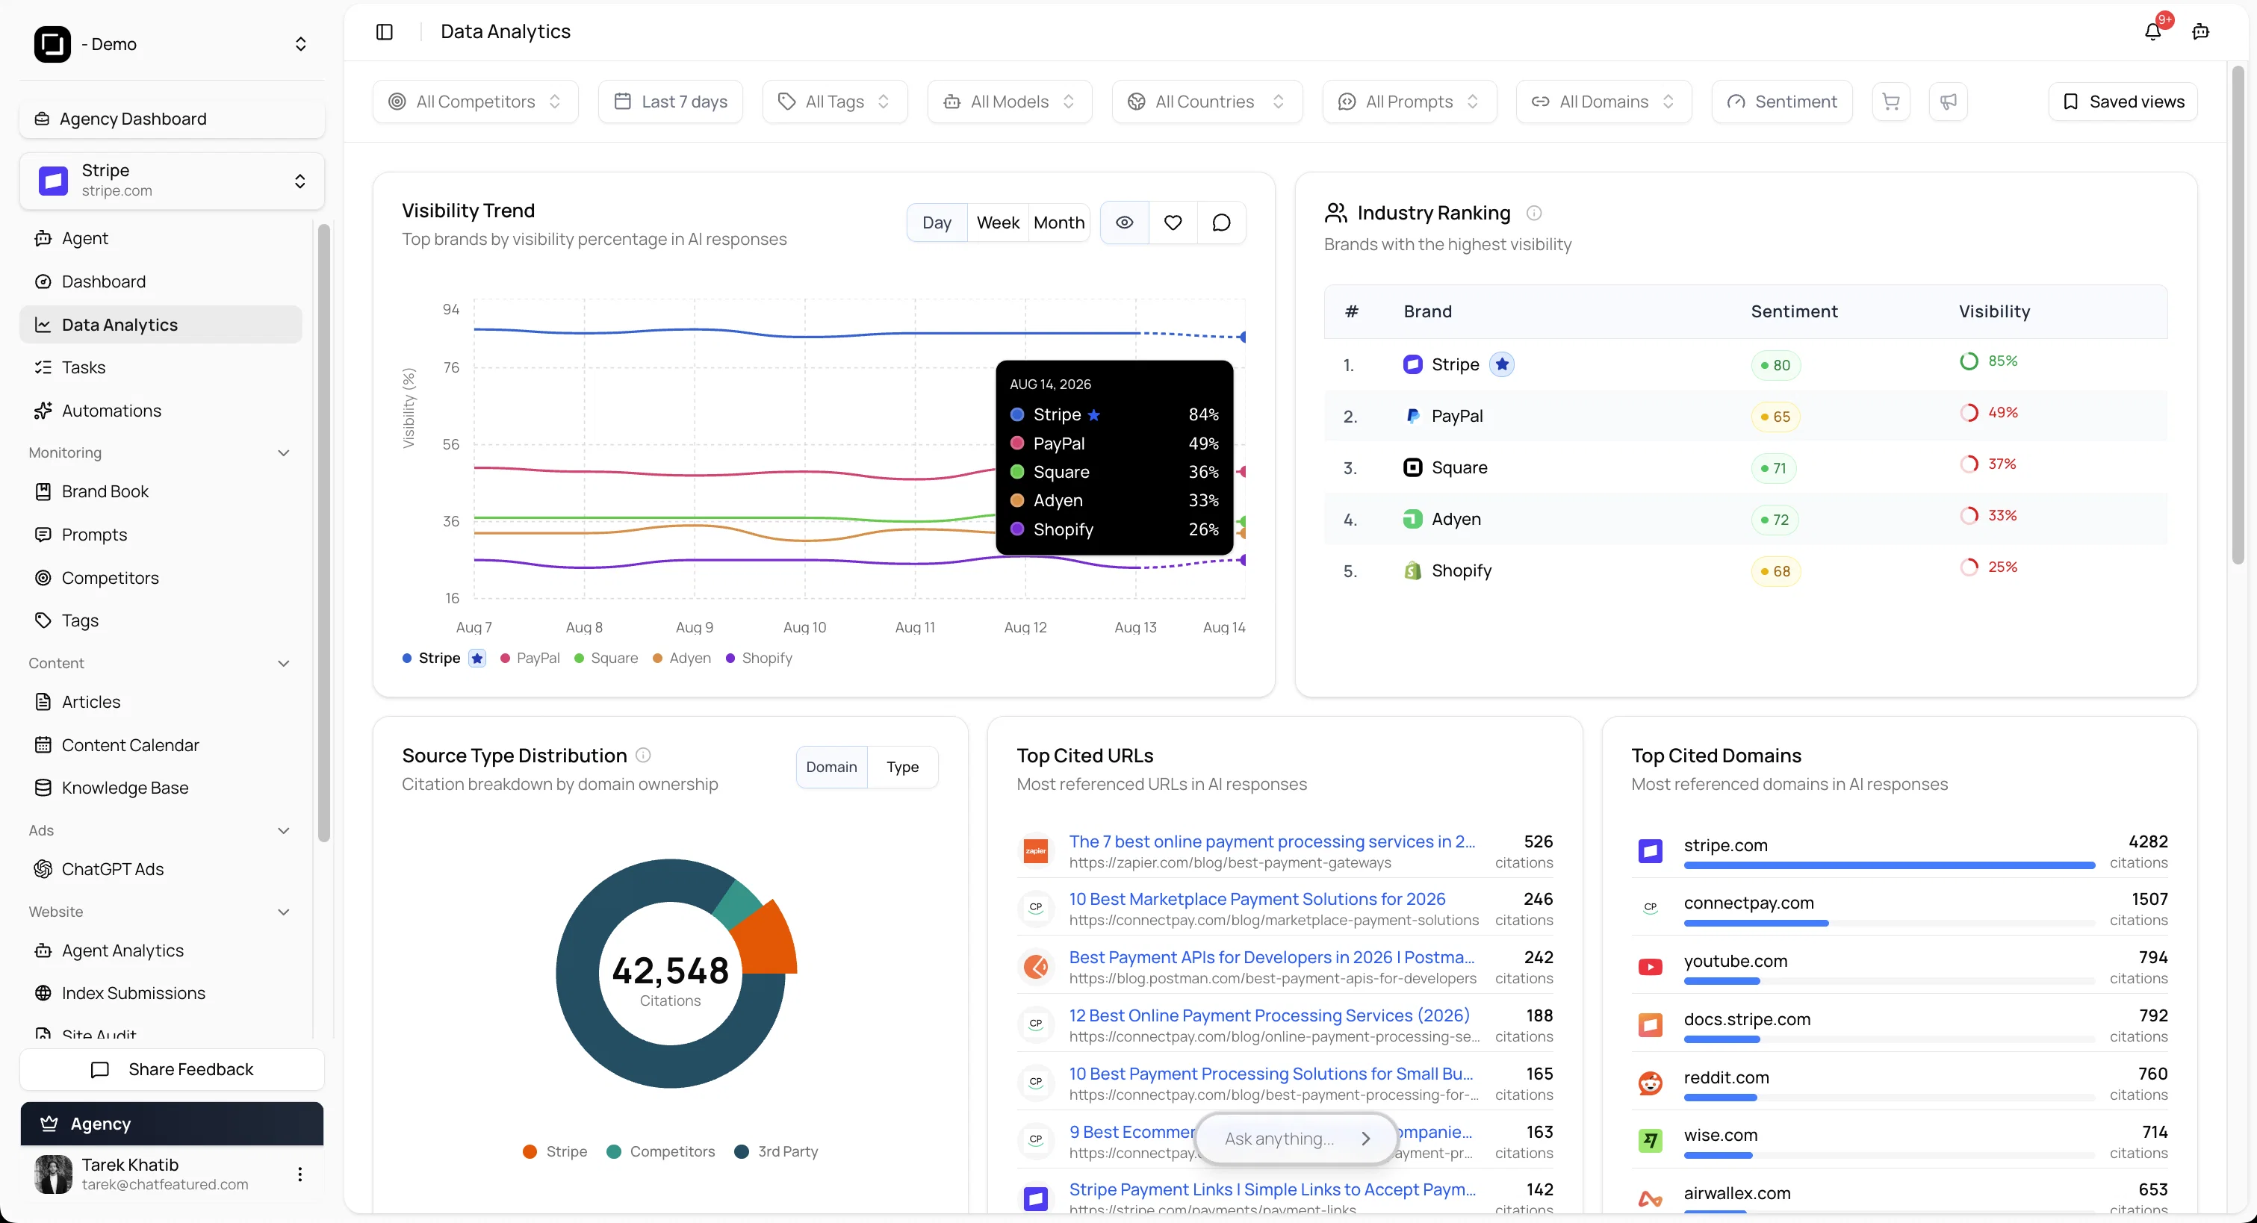
Task: Open the All Countries dropdown
Action: pyautogui.click(x=1206, y=102)
